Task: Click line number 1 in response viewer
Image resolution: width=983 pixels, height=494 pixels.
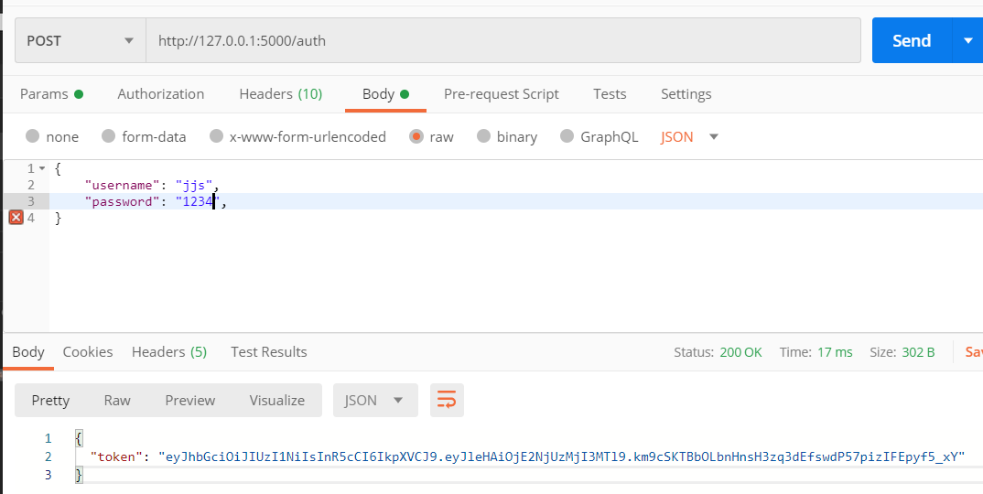Action: 48,438
